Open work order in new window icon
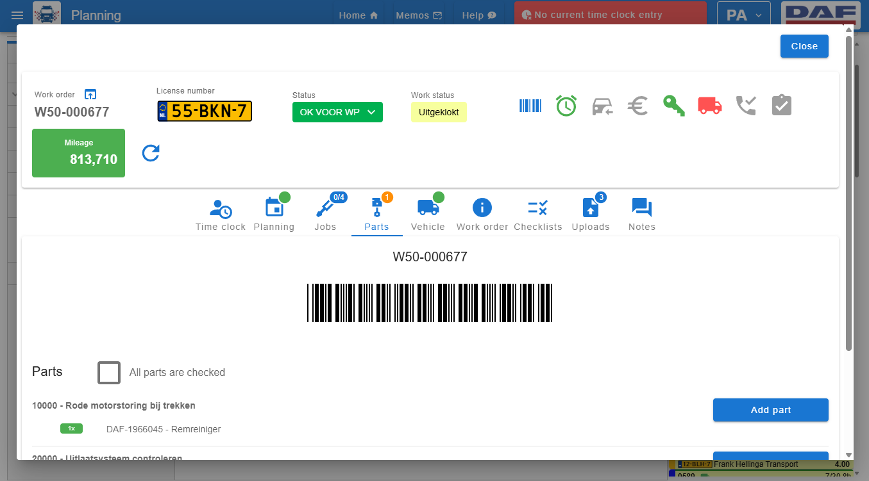Image resolution: width=869 pixels, height=481 pixels. tap(90, 94)
